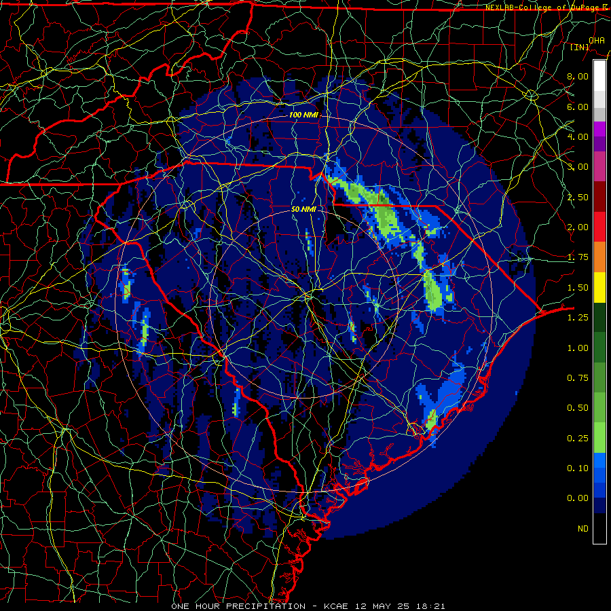Click the OHA product label above legend
This screenshot has width=611, height=611.
[596, 40]
